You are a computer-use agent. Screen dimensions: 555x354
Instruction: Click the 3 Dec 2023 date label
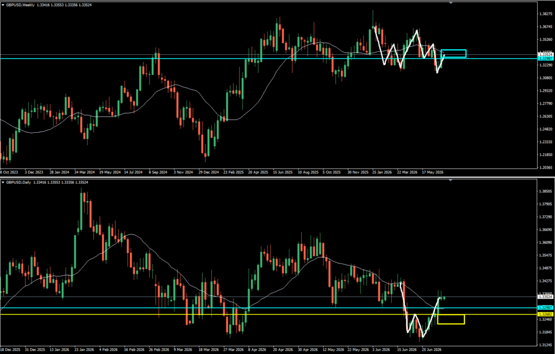[34, 172]
